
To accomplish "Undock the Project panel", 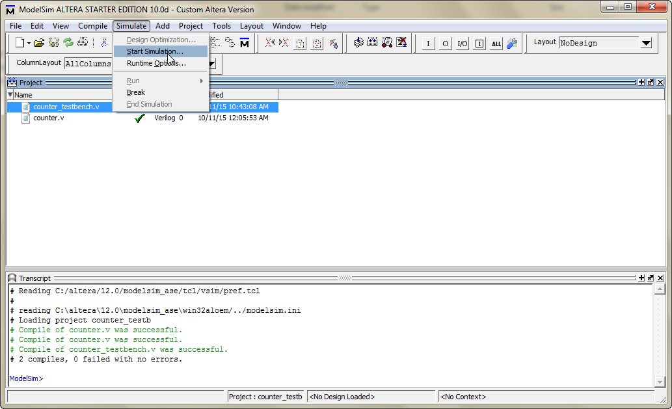I will (x=651, y=82).
